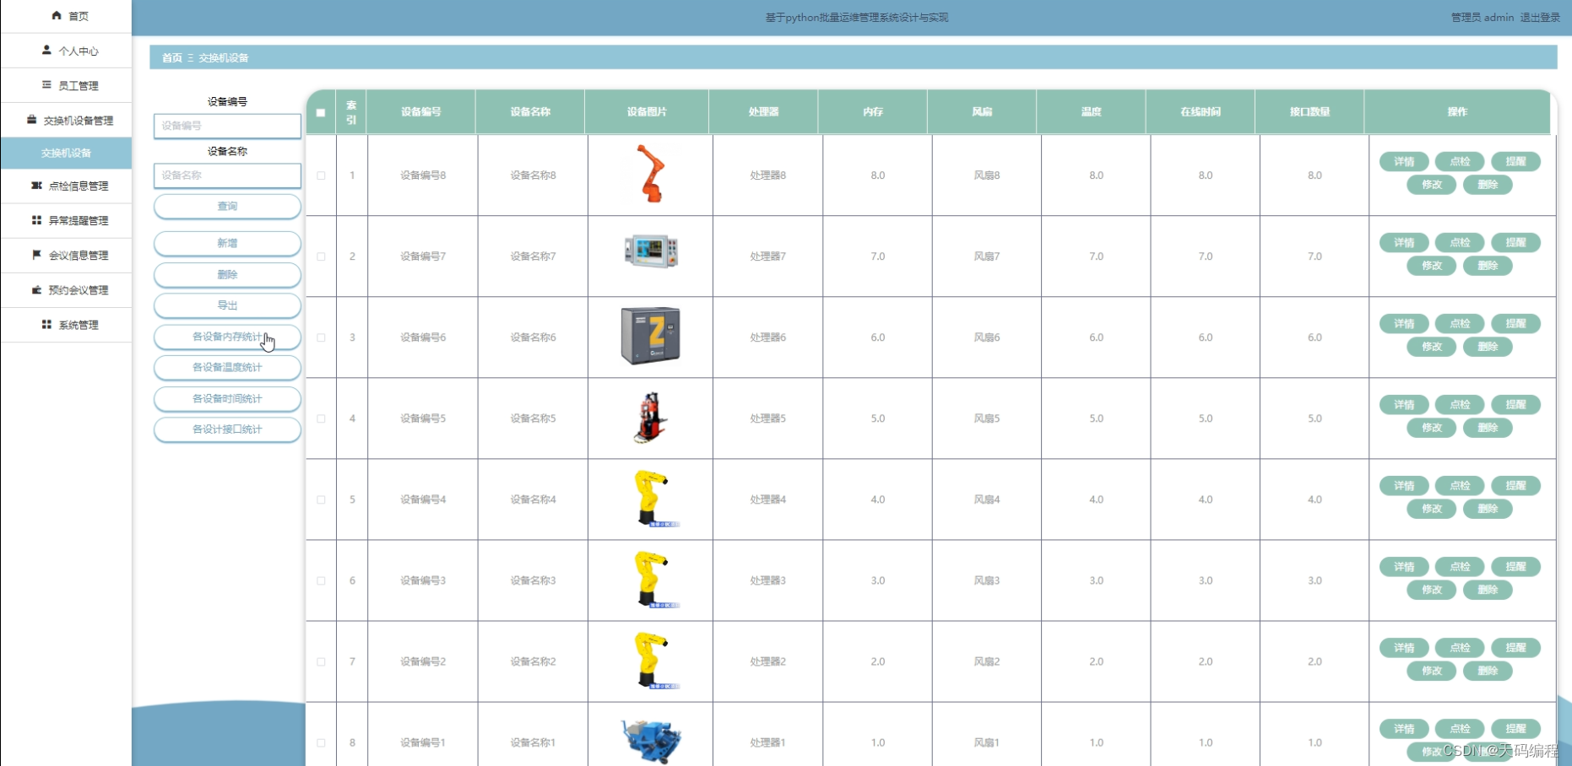Click cell text 处理器6

coord(767,337)
